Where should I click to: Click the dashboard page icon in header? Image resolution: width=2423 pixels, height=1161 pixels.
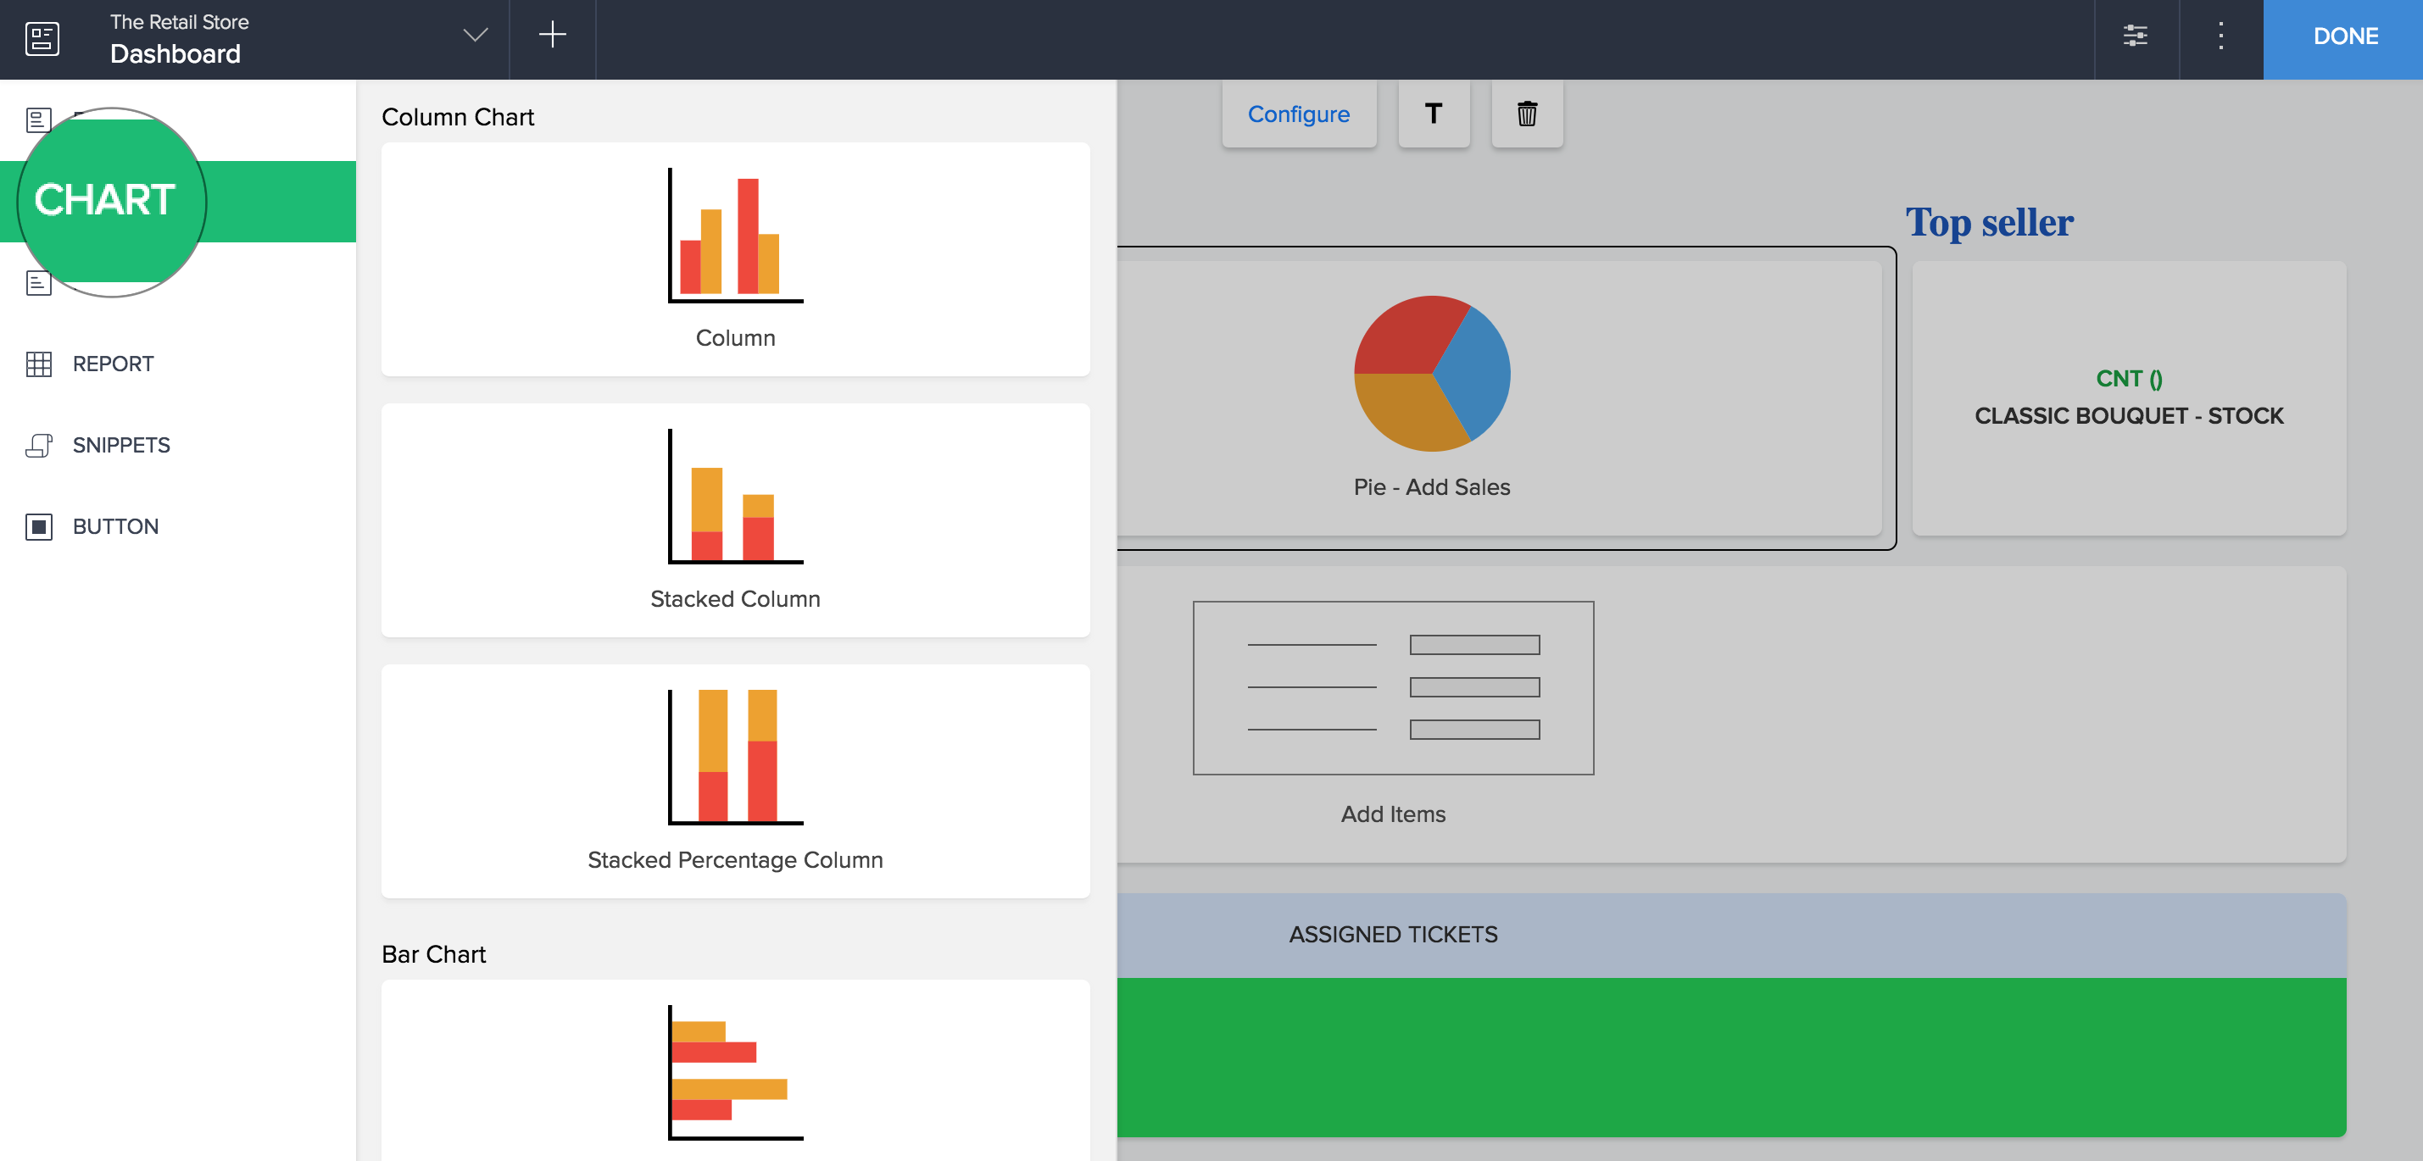coord(42,38)
